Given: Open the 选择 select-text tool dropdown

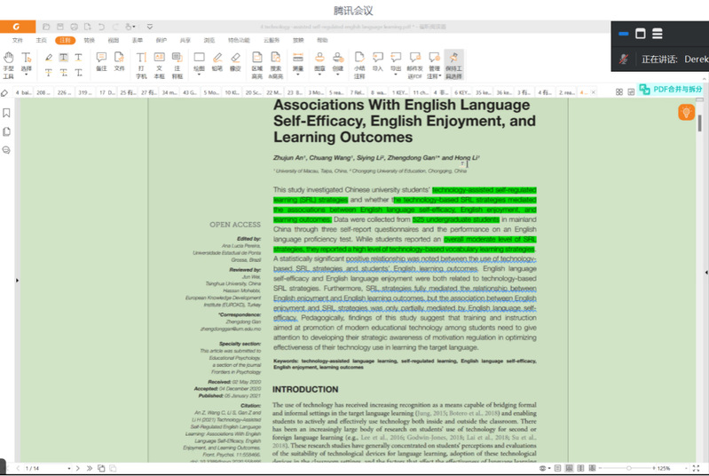Looking at the screenshot, I should pos(27,64).
